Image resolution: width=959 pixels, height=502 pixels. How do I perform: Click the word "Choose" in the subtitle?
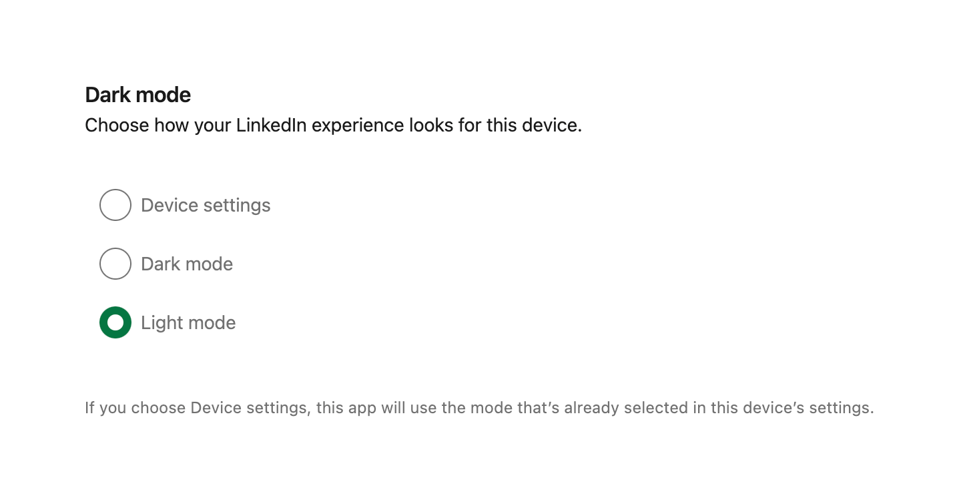pyautogui.click(x=117, y=125)
